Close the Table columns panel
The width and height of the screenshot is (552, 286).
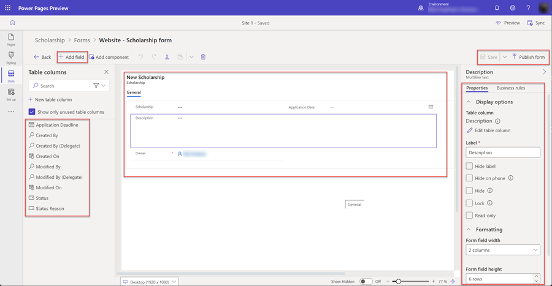coord(106,72)
